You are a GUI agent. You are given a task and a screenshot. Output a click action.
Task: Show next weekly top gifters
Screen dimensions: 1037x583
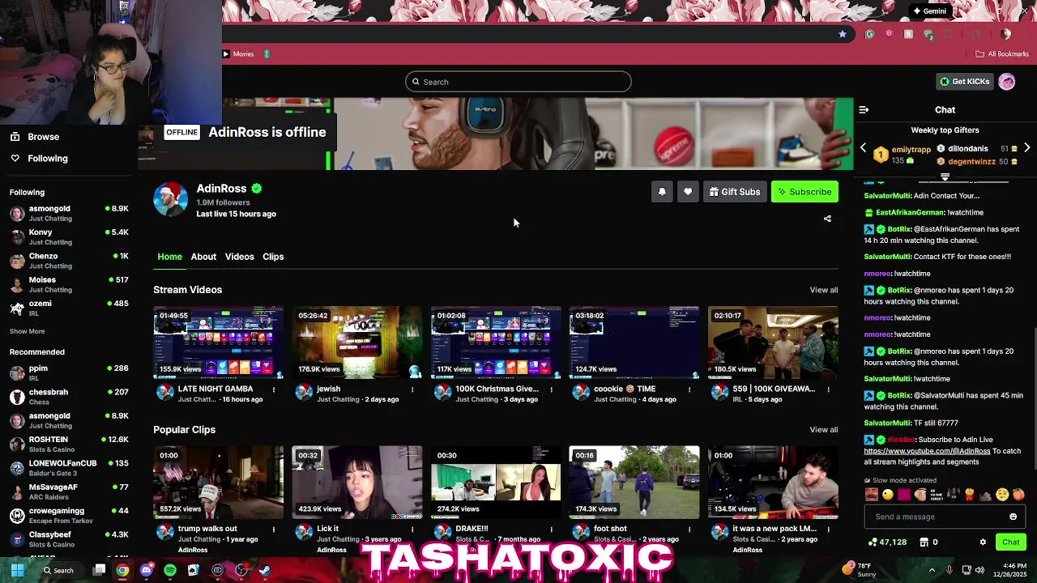tap(1026, 148)
